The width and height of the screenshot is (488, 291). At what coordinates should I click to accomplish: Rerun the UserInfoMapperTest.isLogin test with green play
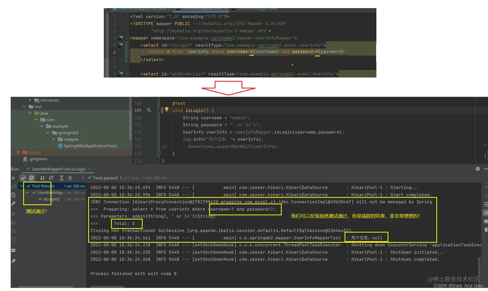pos(13,178)
